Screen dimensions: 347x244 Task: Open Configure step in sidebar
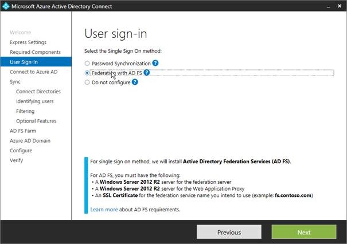point(21,151)
